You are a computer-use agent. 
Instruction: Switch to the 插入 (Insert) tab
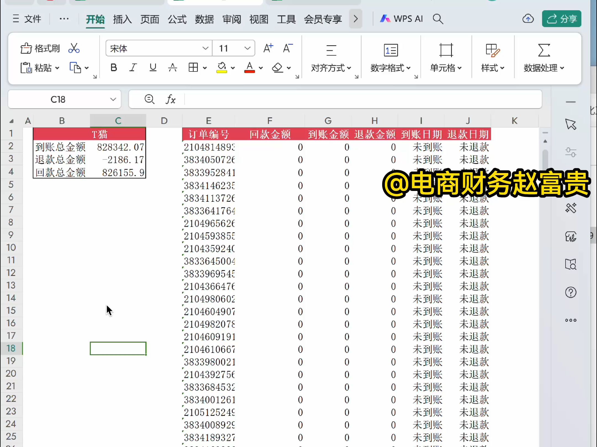[x=122, y=19]
